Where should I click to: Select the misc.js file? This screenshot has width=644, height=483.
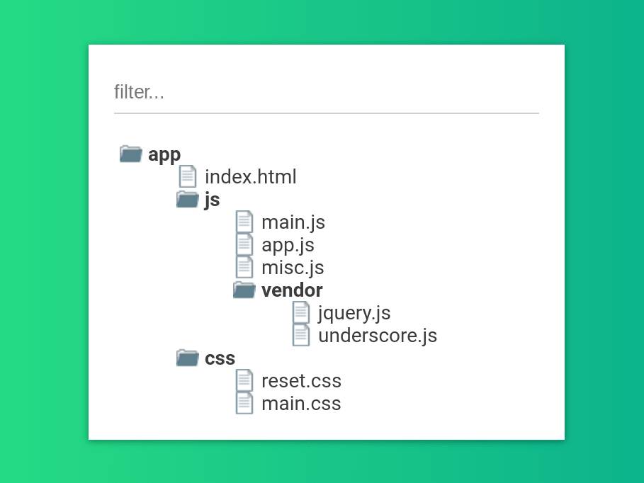click(x=293, y=267)
